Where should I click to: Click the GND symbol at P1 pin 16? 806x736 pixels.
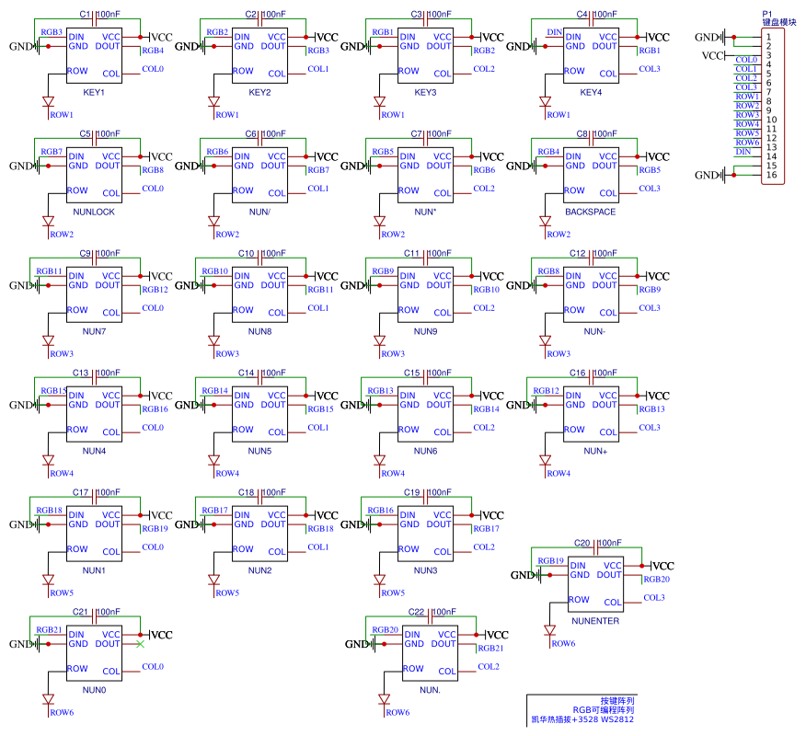[x=725, y=175]
